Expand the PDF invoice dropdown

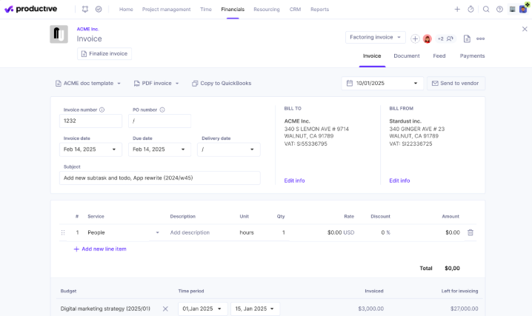[156, 84]
